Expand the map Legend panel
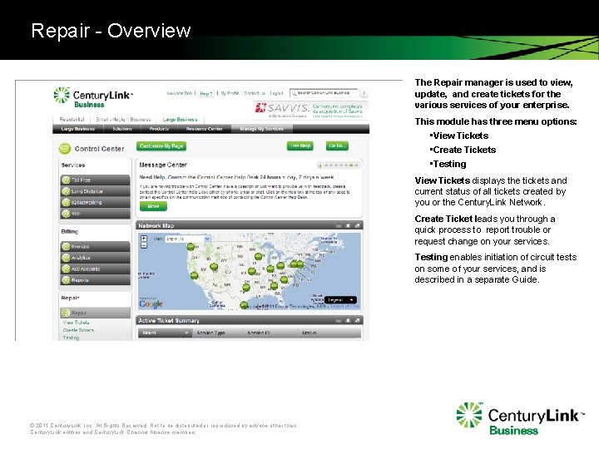 pos(340,300)
